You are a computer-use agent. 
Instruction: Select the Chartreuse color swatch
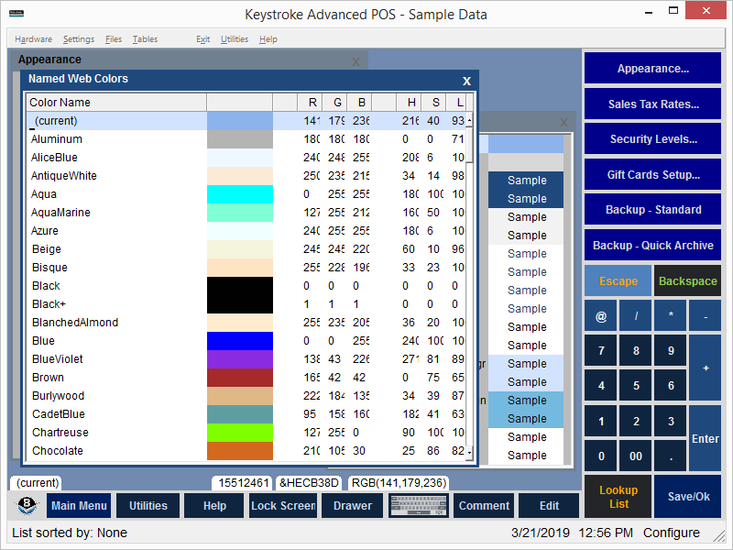coord(239,433)
